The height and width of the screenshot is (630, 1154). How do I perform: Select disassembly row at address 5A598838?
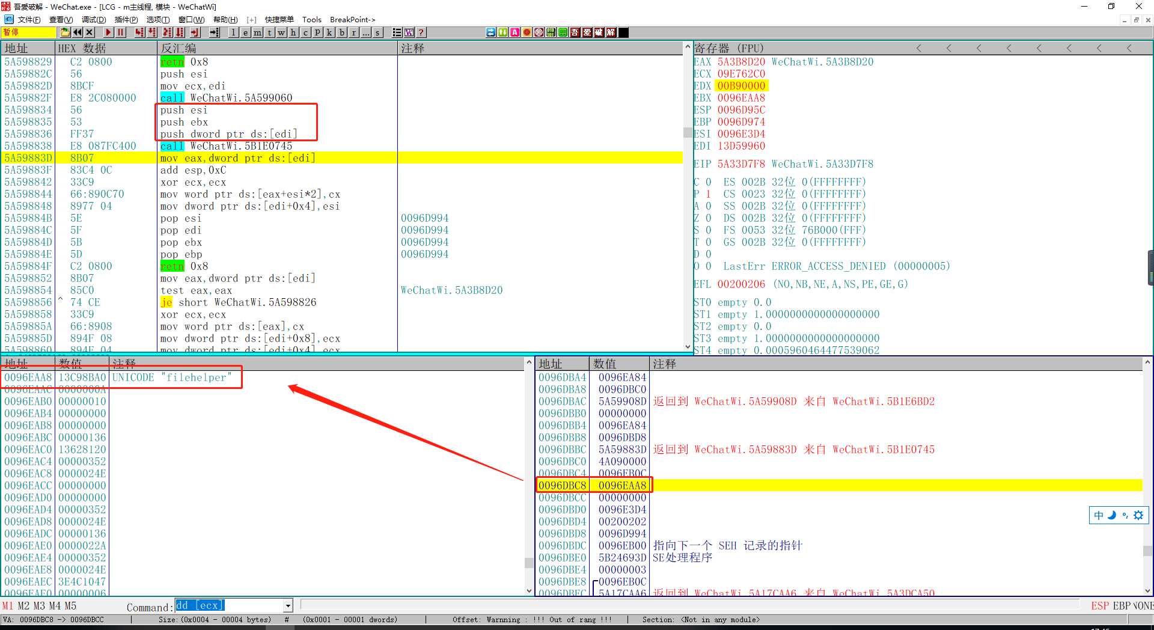(x=343, y=145)
